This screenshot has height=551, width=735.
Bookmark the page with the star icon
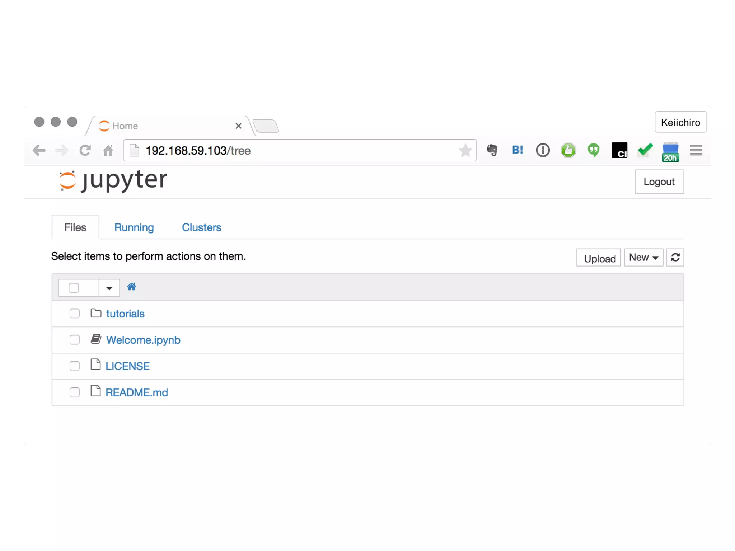[465, 150]
